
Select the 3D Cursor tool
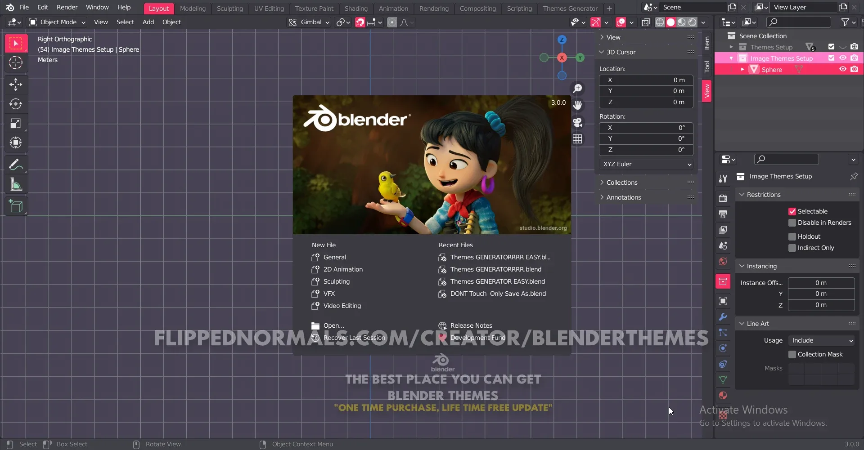pos(16,62)
